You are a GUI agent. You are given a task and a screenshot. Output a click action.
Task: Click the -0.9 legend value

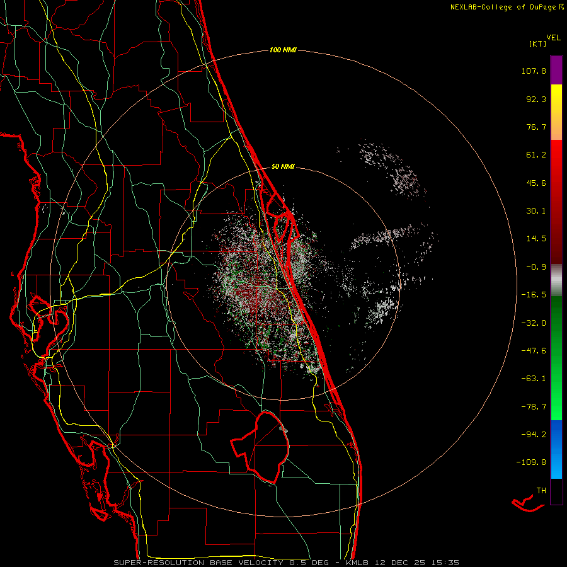[536, 267]
